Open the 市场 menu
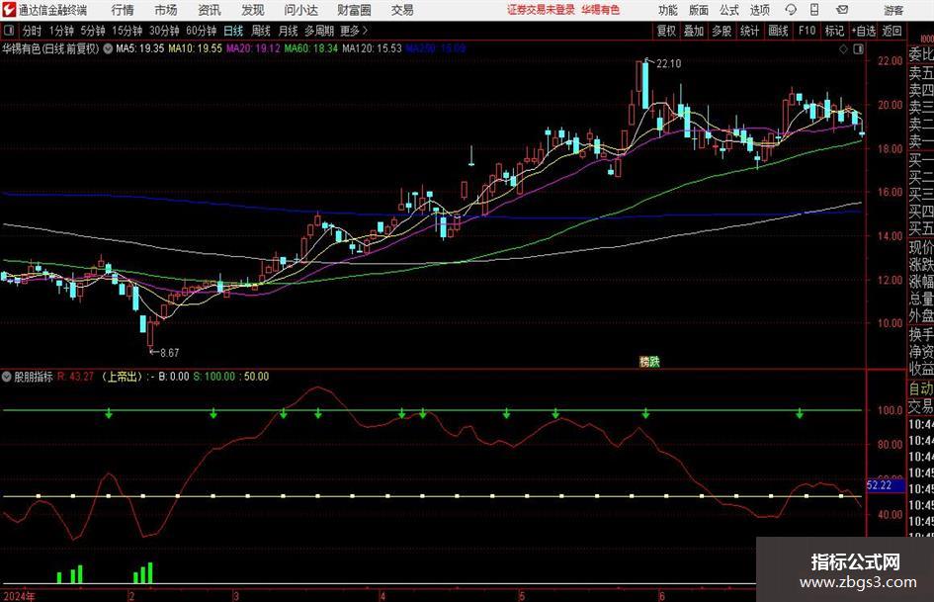 tap(166, 10)
